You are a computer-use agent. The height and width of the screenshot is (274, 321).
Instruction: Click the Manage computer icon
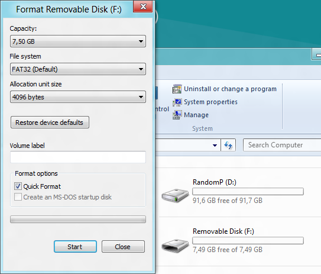(177, 115)
